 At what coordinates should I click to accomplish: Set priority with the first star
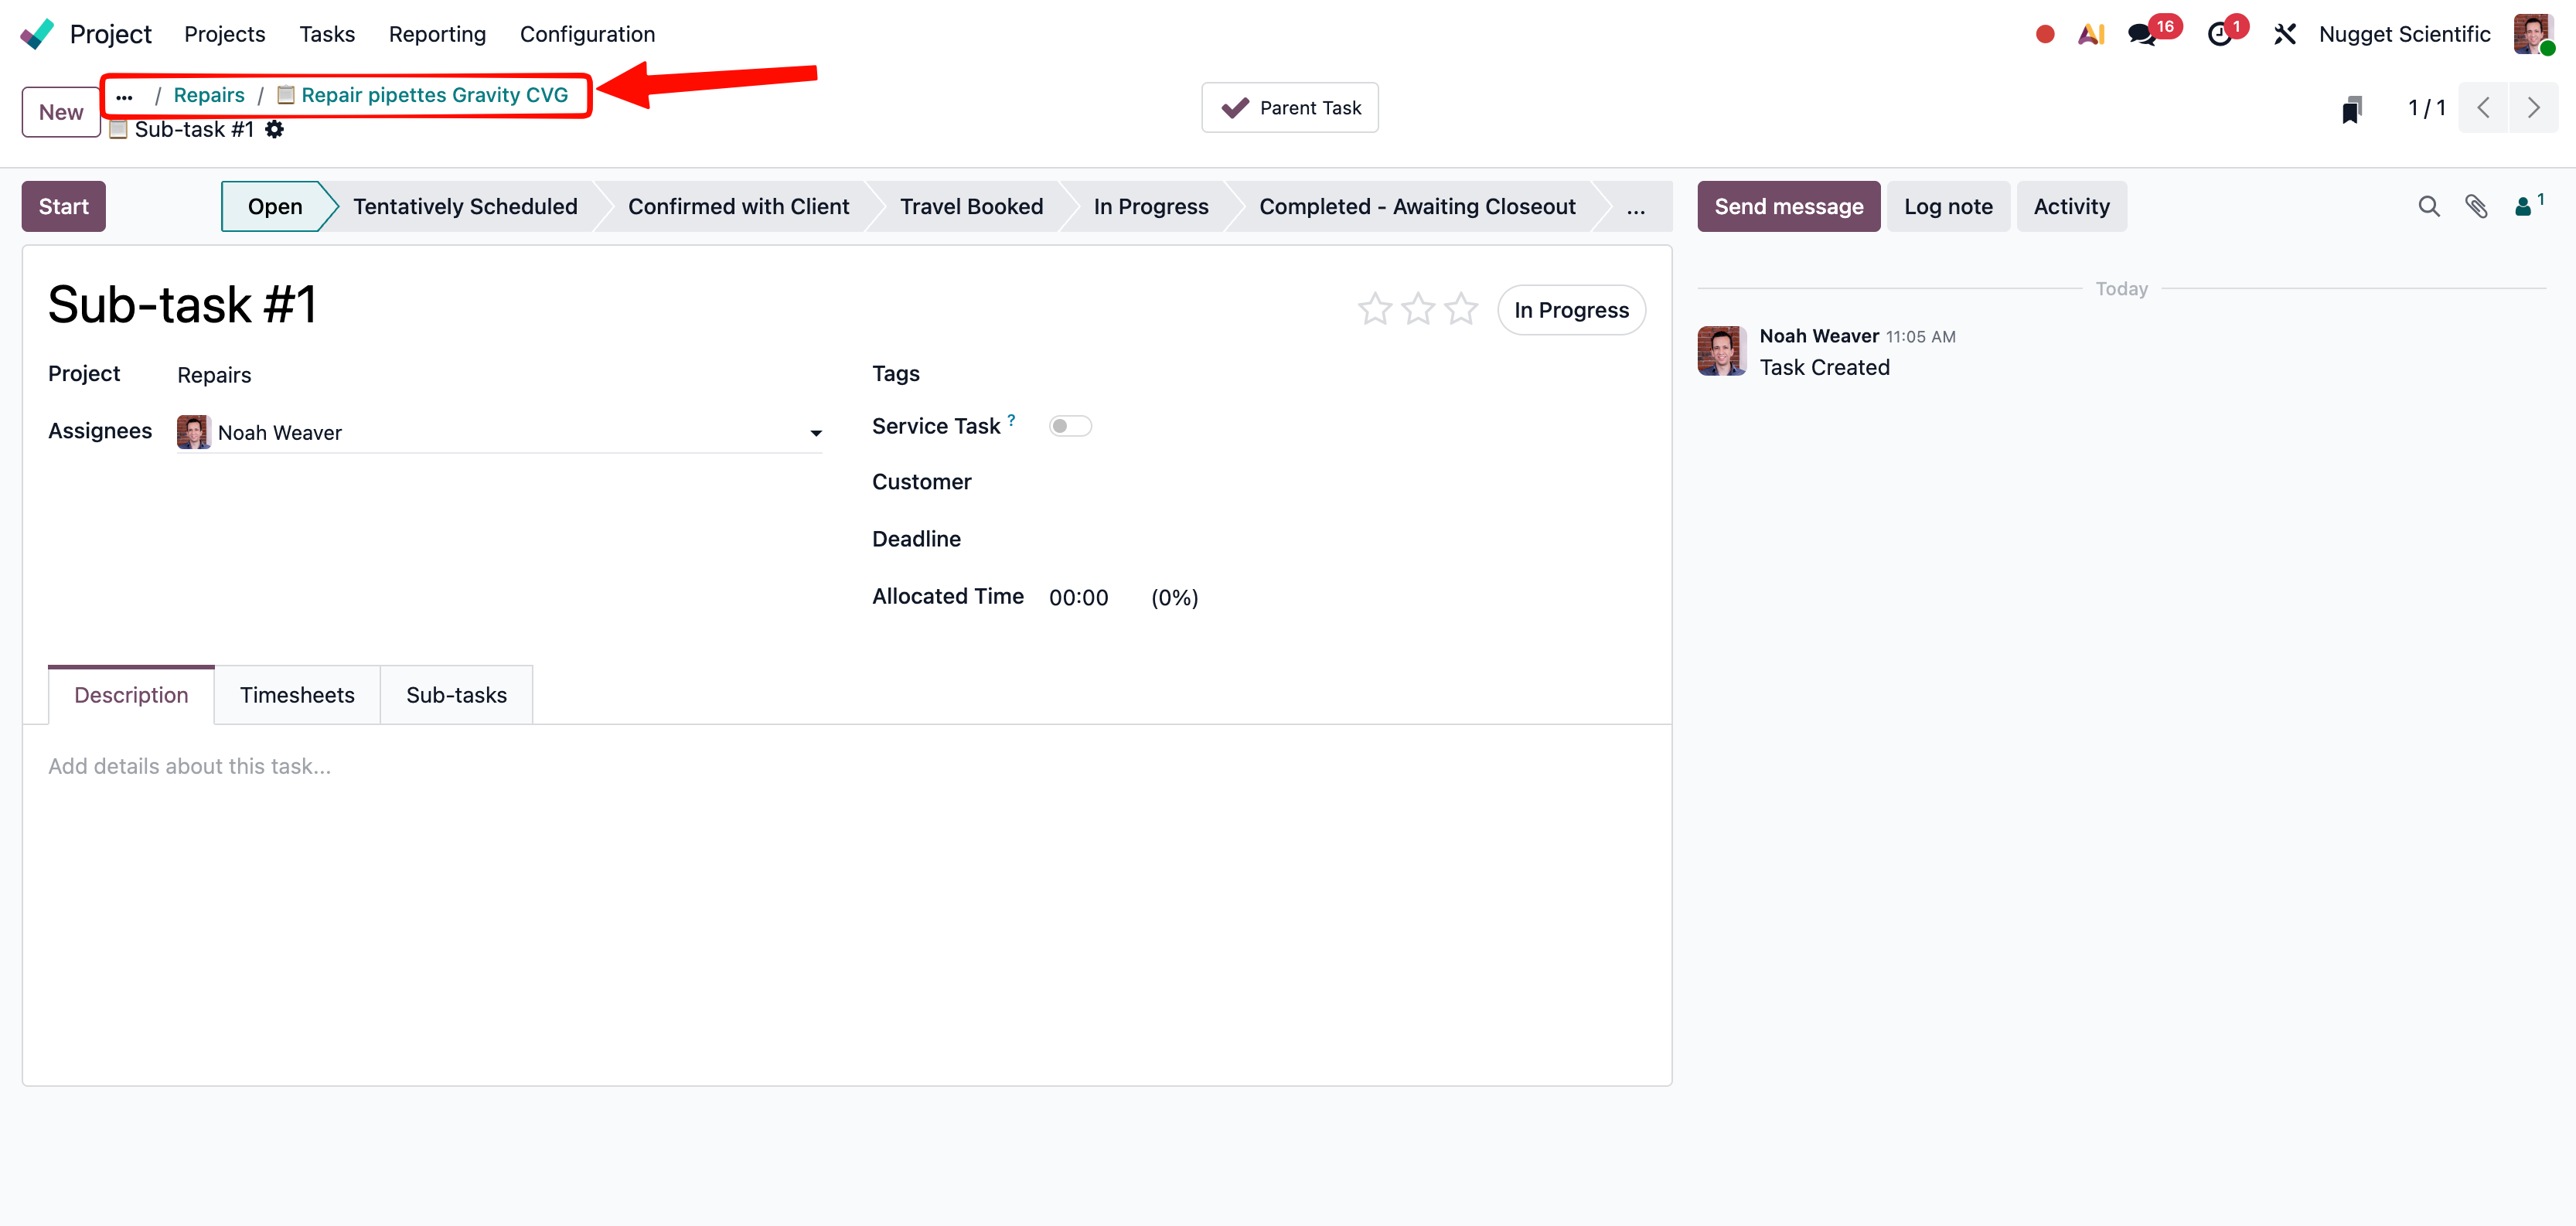point(1375,309)
